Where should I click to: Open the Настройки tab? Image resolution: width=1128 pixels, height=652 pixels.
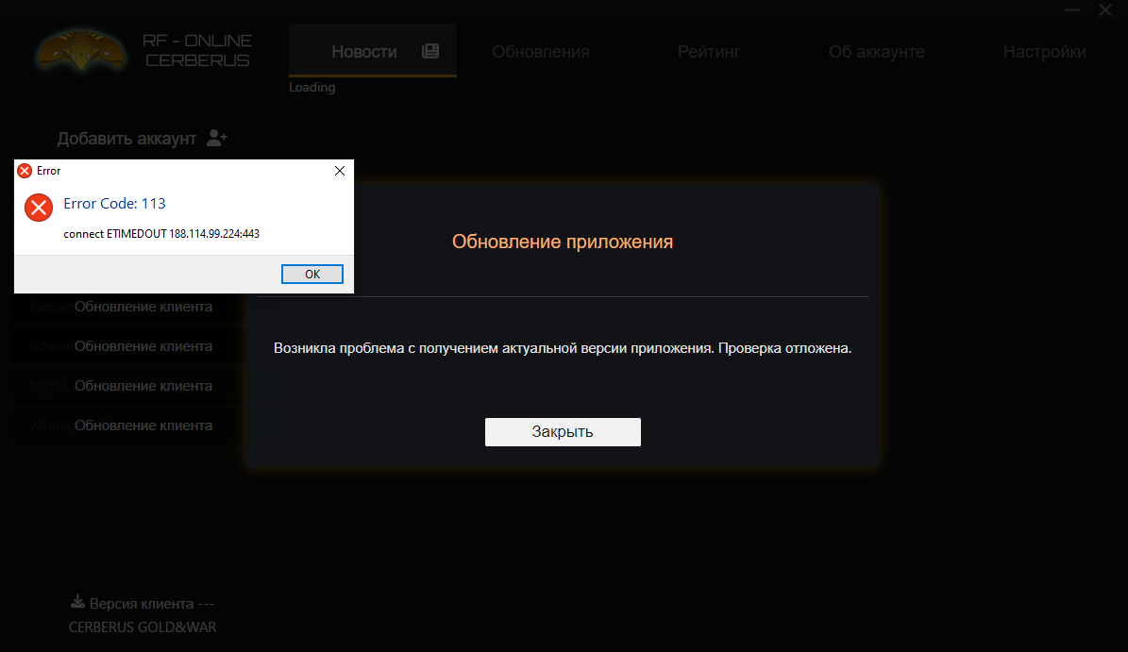[x=1045, y=52]
